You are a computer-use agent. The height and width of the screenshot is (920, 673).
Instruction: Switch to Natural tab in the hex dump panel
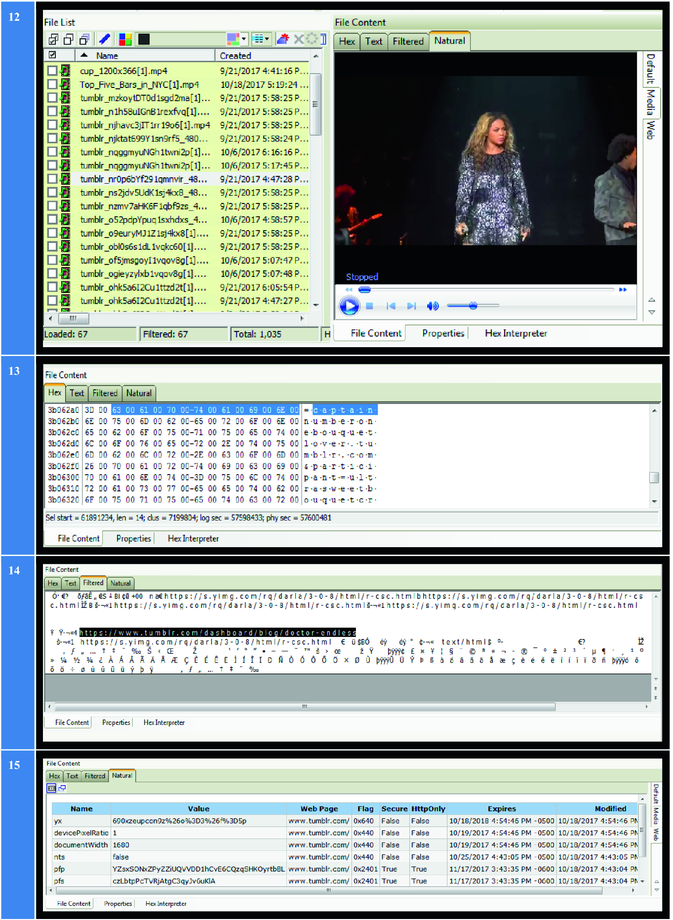tap(139, 393)
